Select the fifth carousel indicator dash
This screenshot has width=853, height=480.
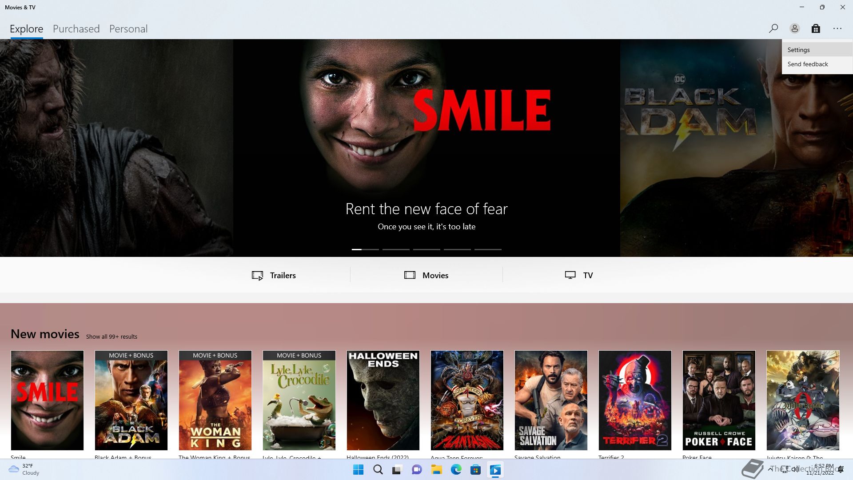pos(488,249)
